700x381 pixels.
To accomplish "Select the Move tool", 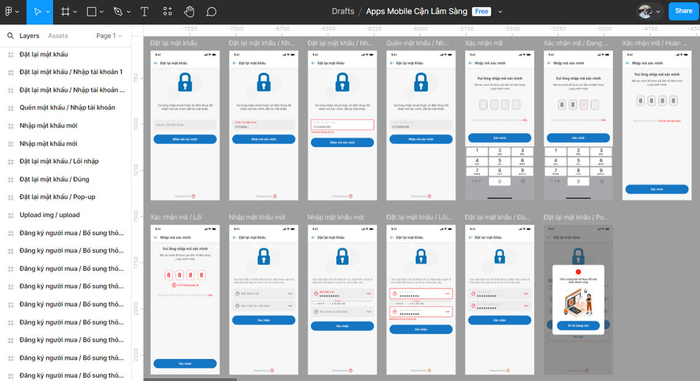I will pos(37,11).
